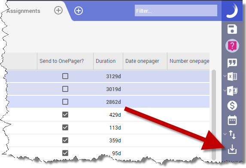Image resolution: width=246 pixels, height=168 pixels.
Task: Check Send to OnePager for 2862d row
Action: point(65,102)
